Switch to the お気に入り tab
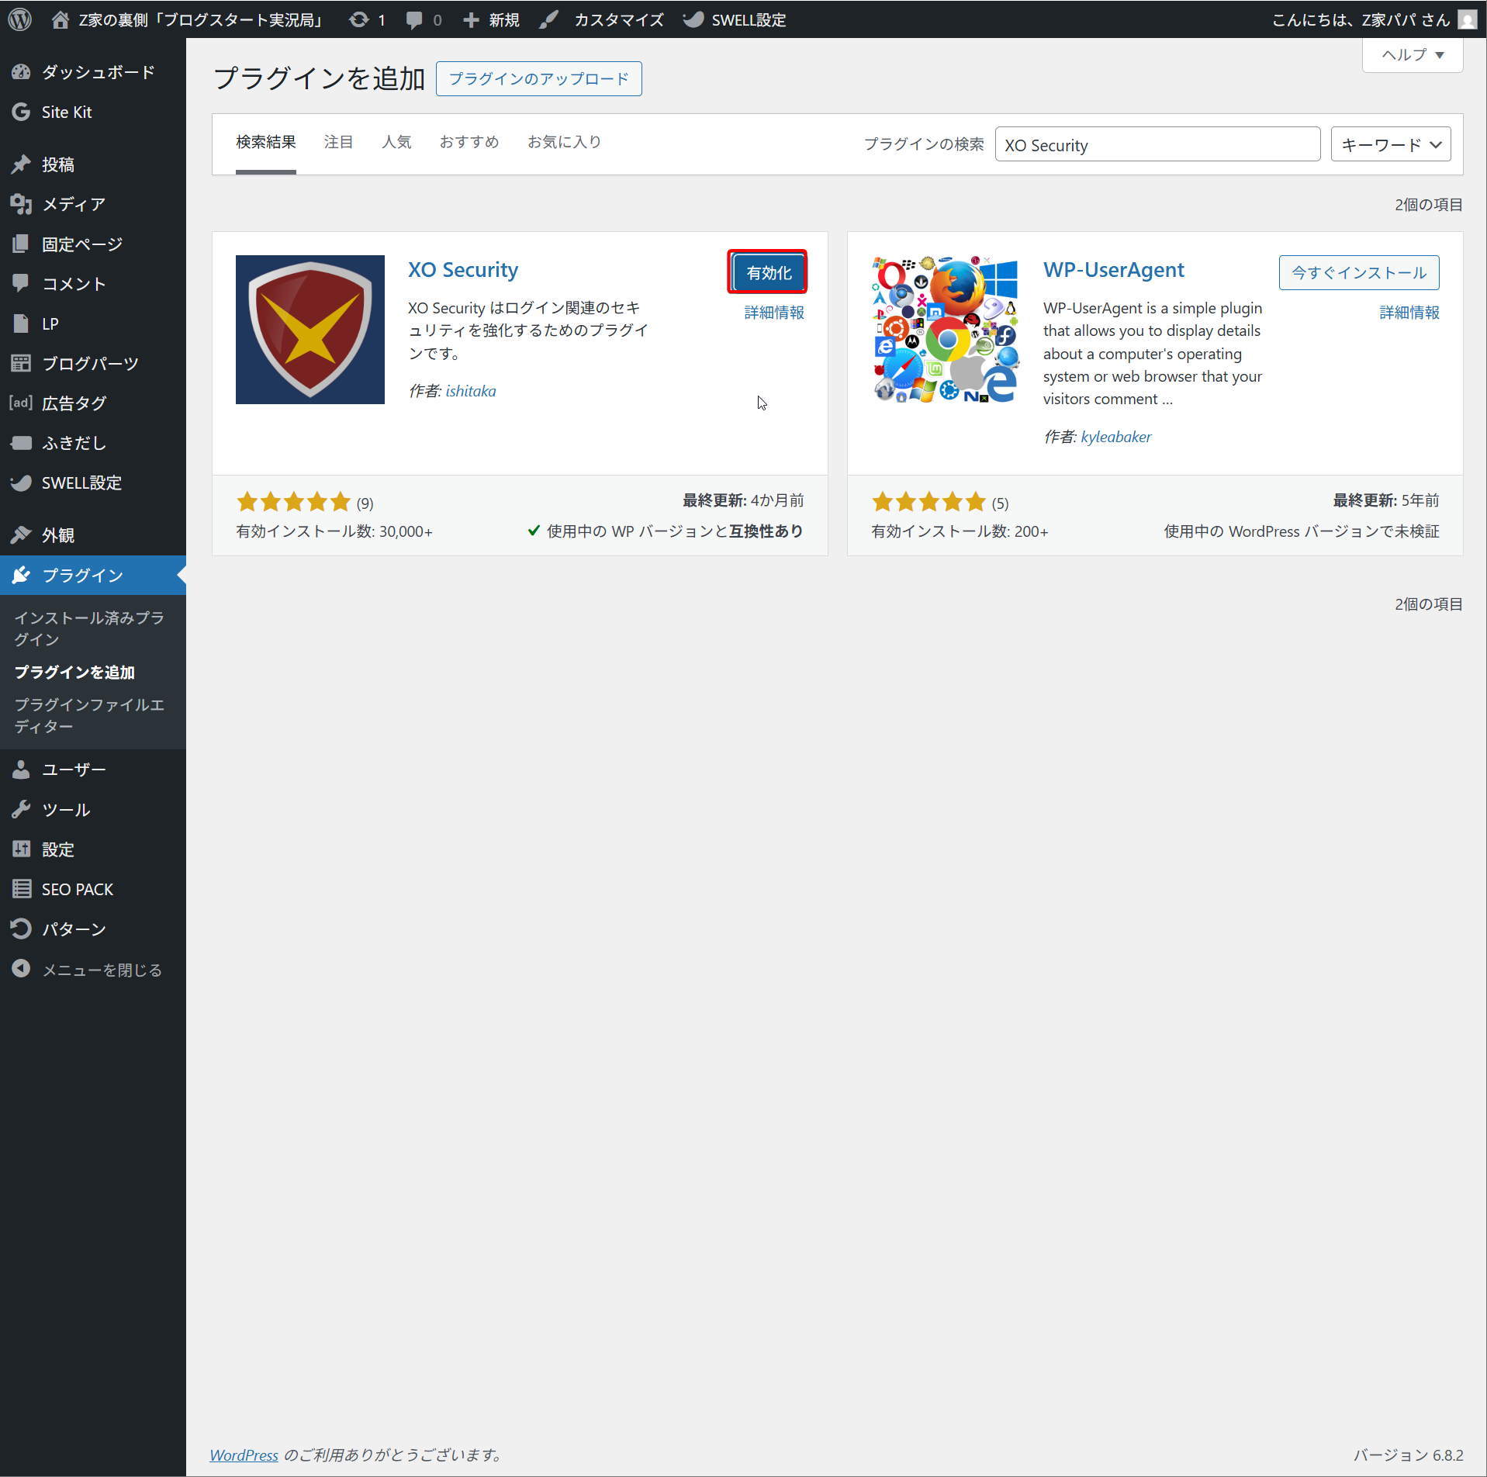The height and width of the screenshot is (1477, 1487). [x=564, y=142]
